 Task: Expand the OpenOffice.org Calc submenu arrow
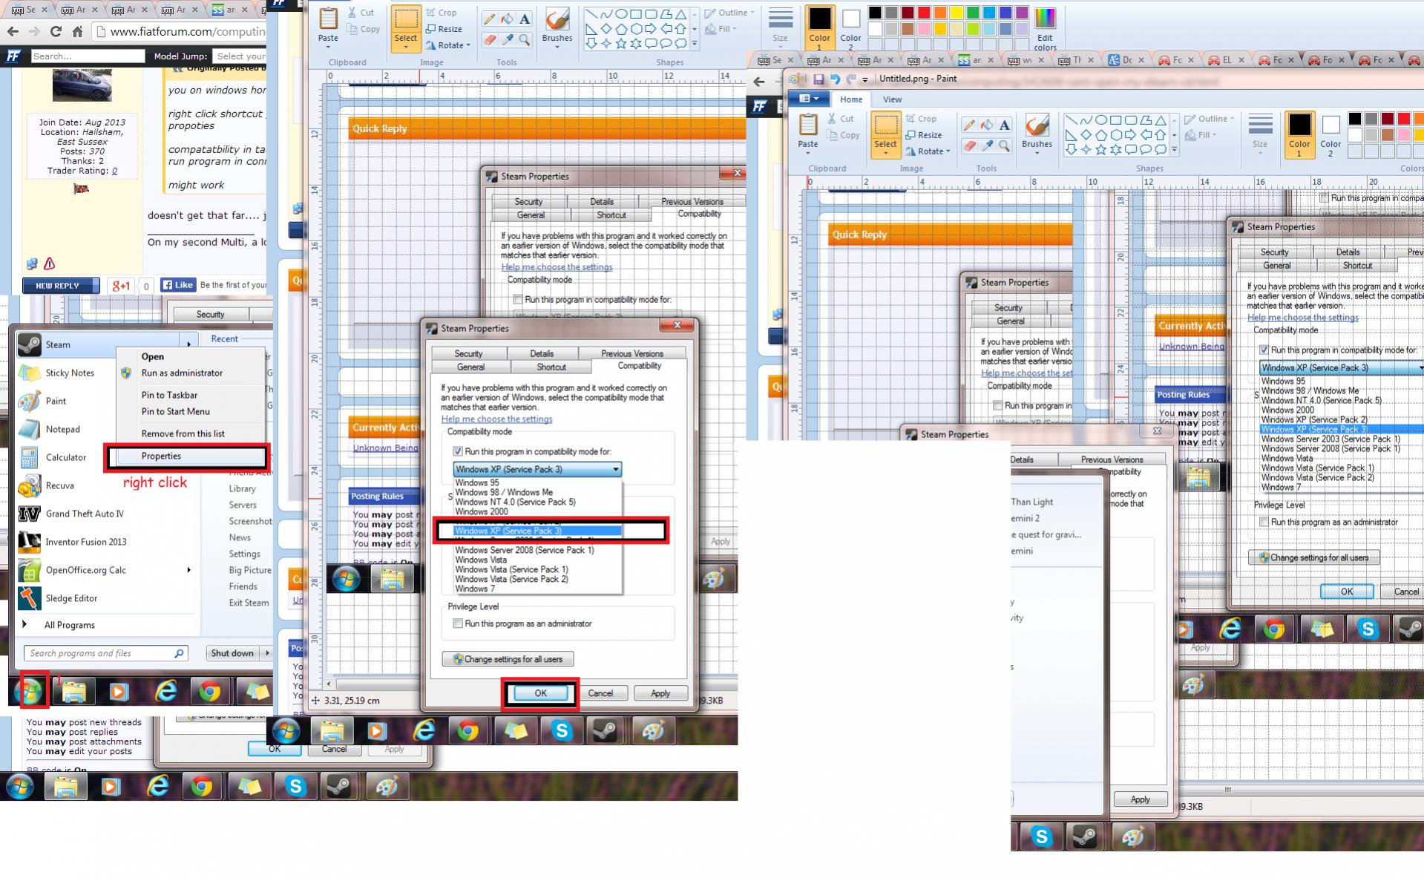tap(188, 570)
